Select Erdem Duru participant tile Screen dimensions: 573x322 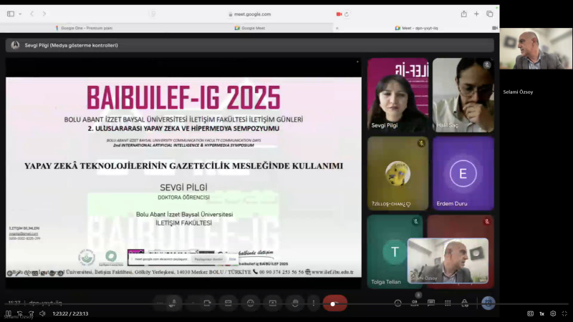[x=463, y=173]
